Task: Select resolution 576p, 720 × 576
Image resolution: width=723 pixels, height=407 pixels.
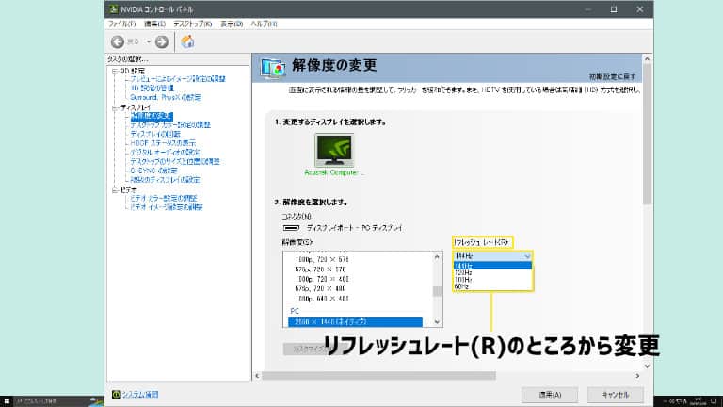Action: [320, 269]
